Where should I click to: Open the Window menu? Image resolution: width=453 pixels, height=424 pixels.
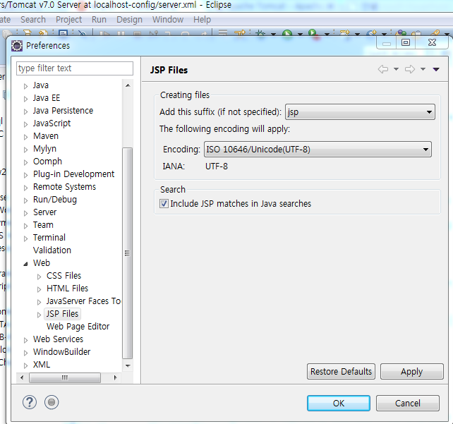[168, 20]
